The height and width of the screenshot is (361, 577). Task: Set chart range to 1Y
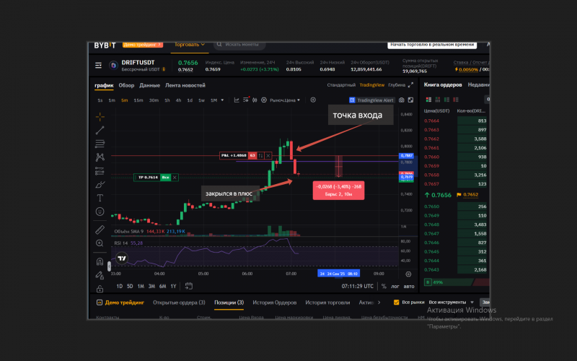pyautogui.click(x=173, y=286)
